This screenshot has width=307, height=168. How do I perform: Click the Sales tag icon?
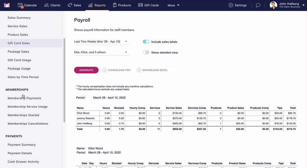[70, 5]
